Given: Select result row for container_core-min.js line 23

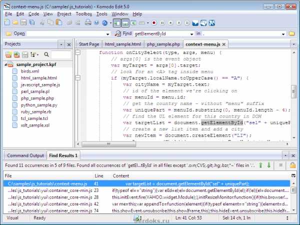Looking at the screenshot, I should (x=146, y=190).
